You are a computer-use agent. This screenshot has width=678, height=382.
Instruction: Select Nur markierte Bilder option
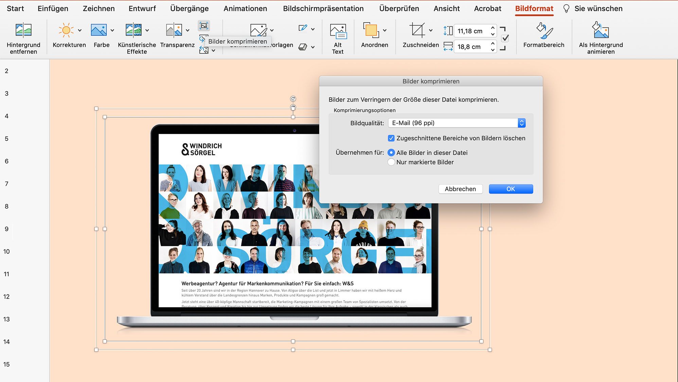[391, 162]
